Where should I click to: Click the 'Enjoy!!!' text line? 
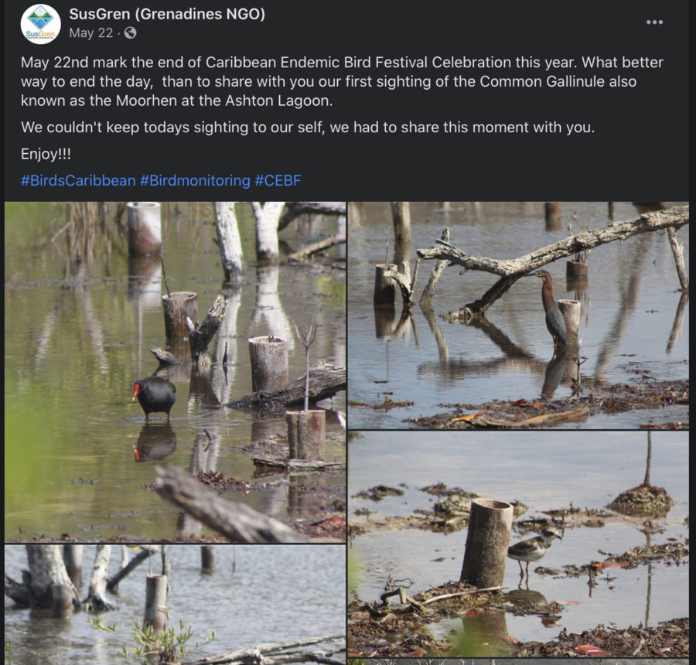point(46,154)
